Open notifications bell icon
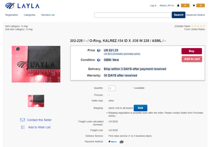Screen dimensions: 210x147 pos(178,6)
